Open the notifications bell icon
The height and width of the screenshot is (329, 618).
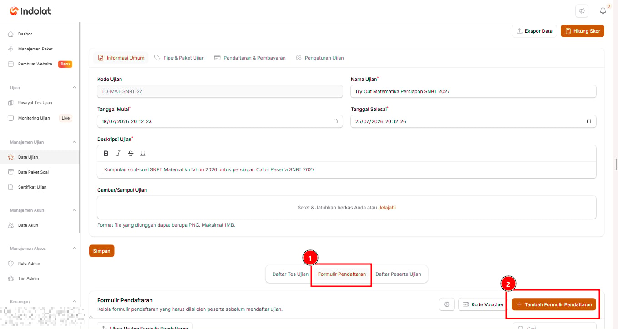pos(603,11)
